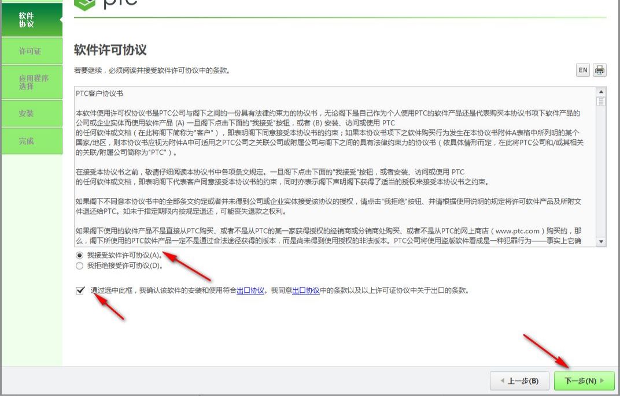Image resolution: width=620 pixels, height=396 pixels.
Task: Click the agreement scrollbar down arrow
Action: click(x=601, y=242)
